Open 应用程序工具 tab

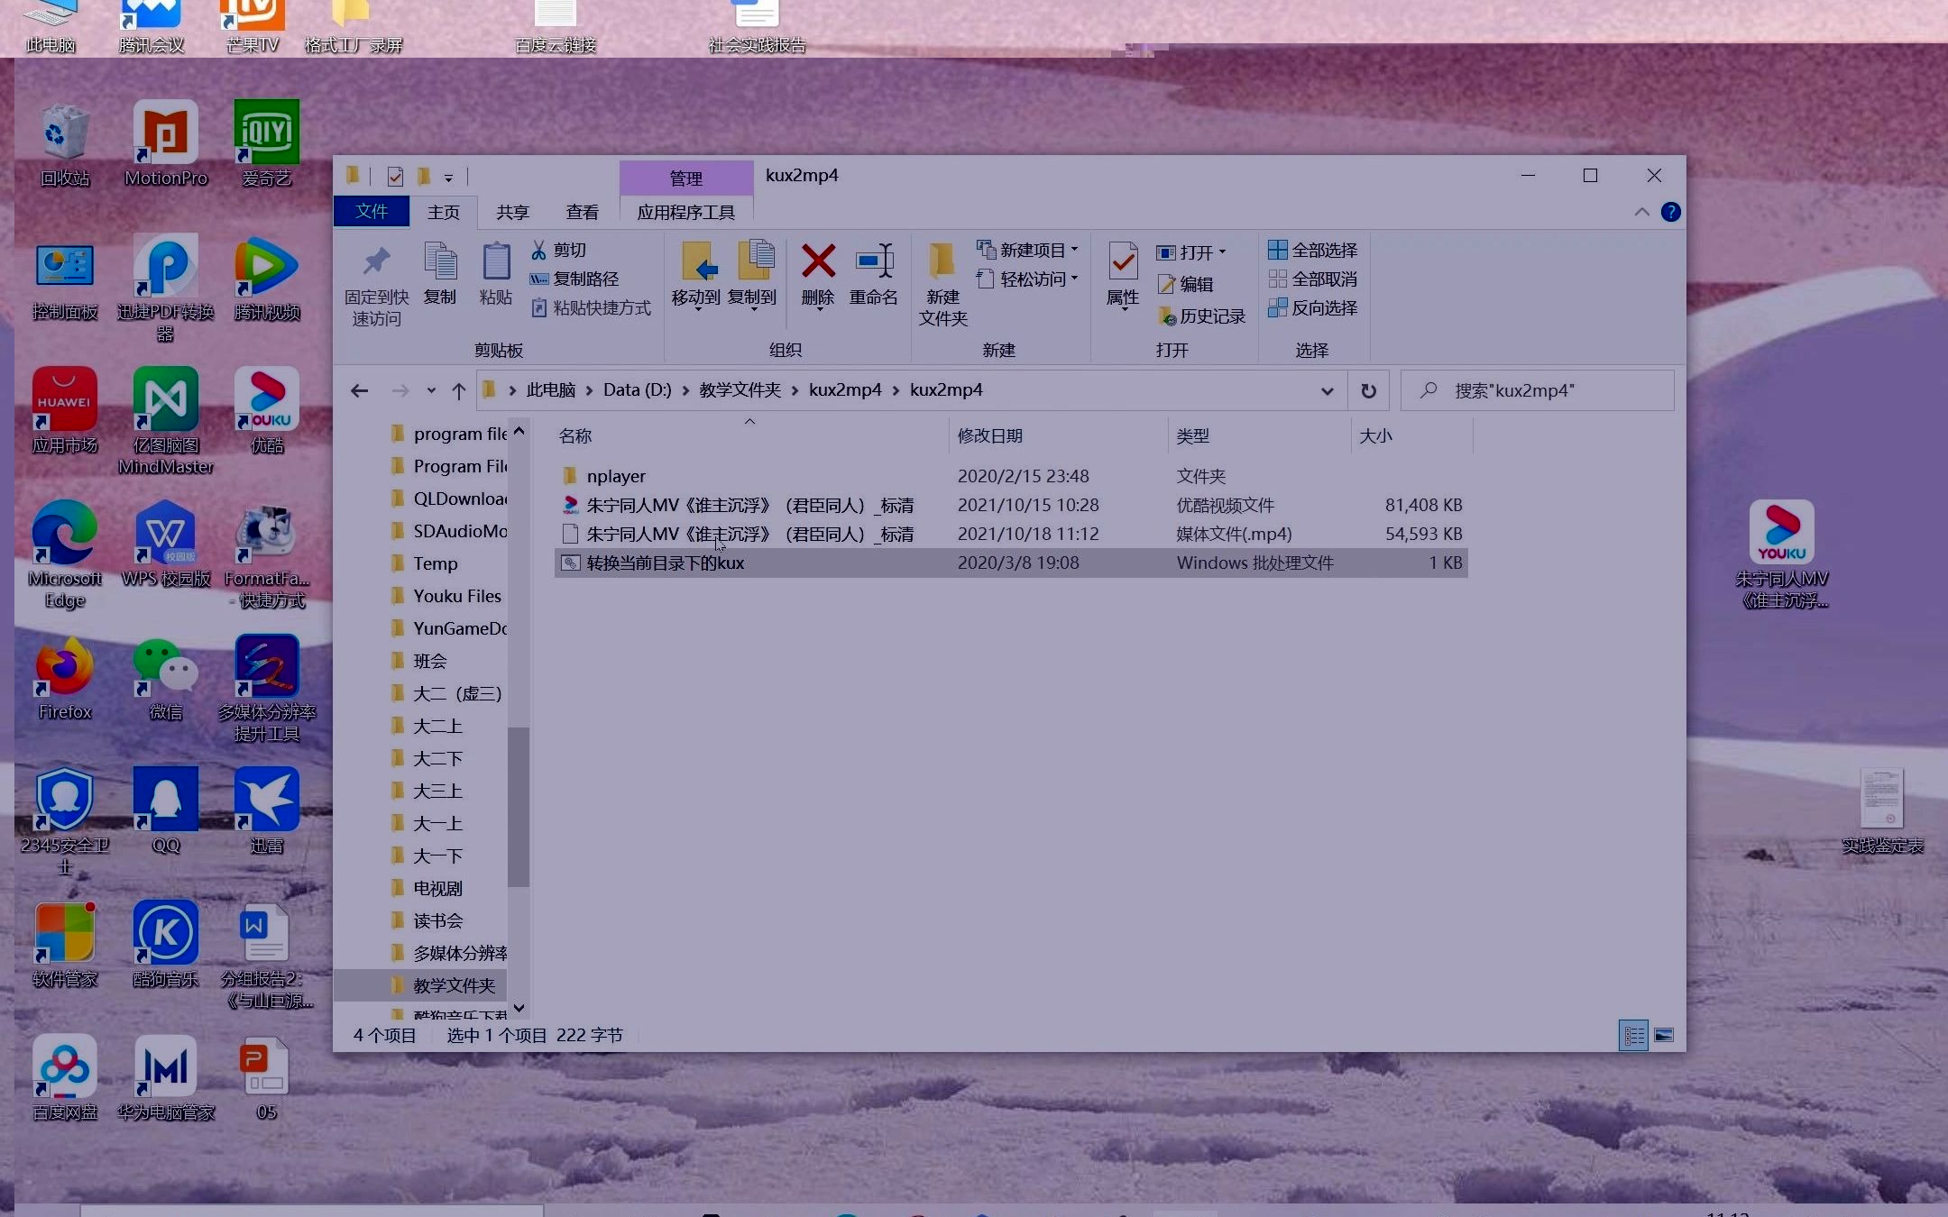tap(685, 212)
